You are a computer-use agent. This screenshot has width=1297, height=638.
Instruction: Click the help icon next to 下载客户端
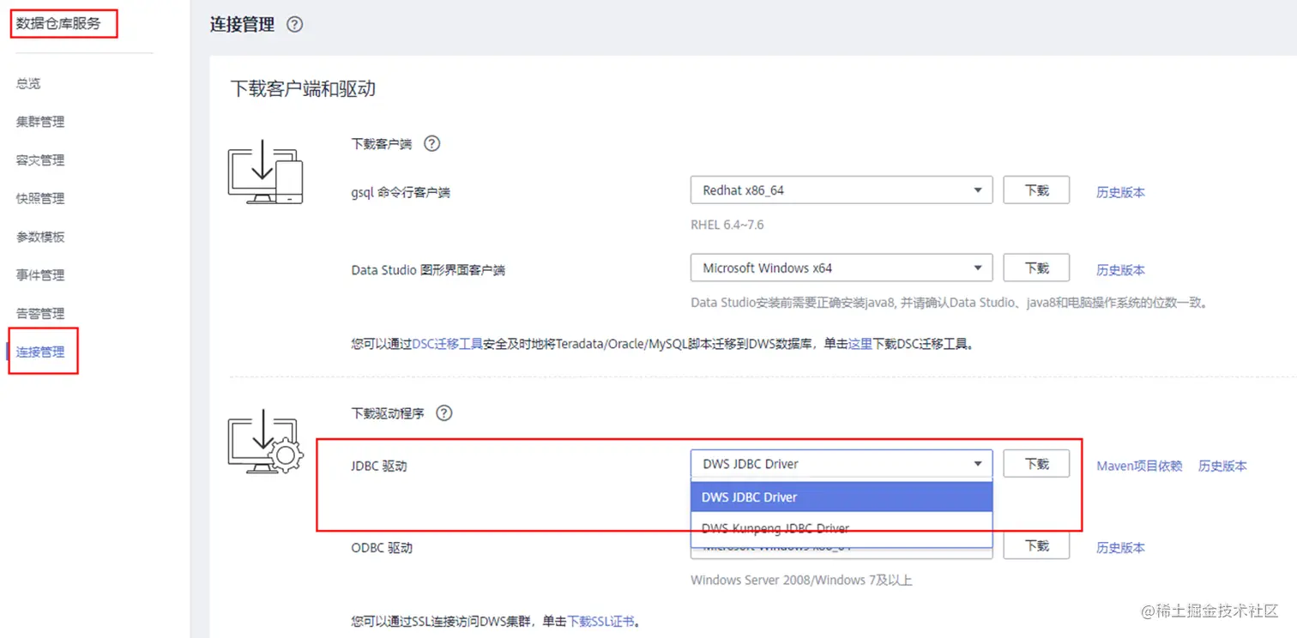coord(432,143)
